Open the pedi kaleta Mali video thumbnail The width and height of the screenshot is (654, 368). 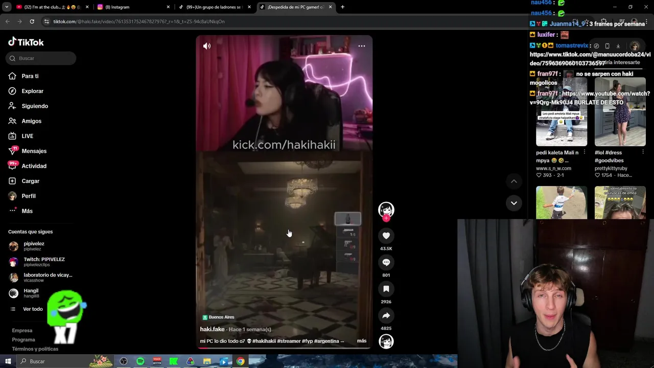562,112
